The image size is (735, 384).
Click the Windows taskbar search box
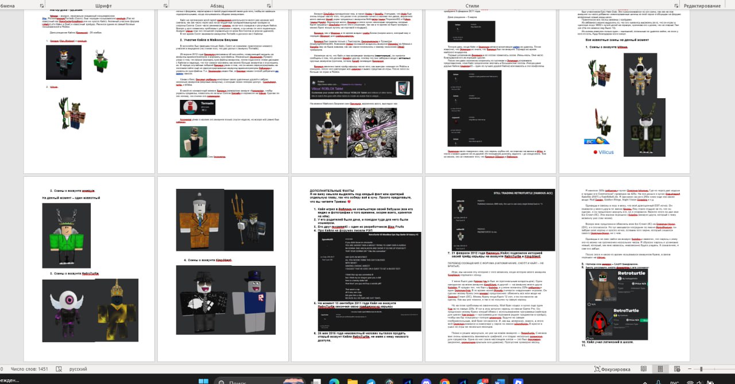tap(260, 381)
